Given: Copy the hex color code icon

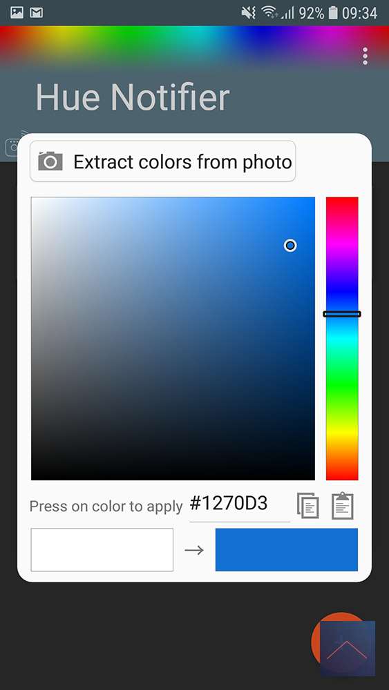Looking at the screenshot, I should (308, 505).
